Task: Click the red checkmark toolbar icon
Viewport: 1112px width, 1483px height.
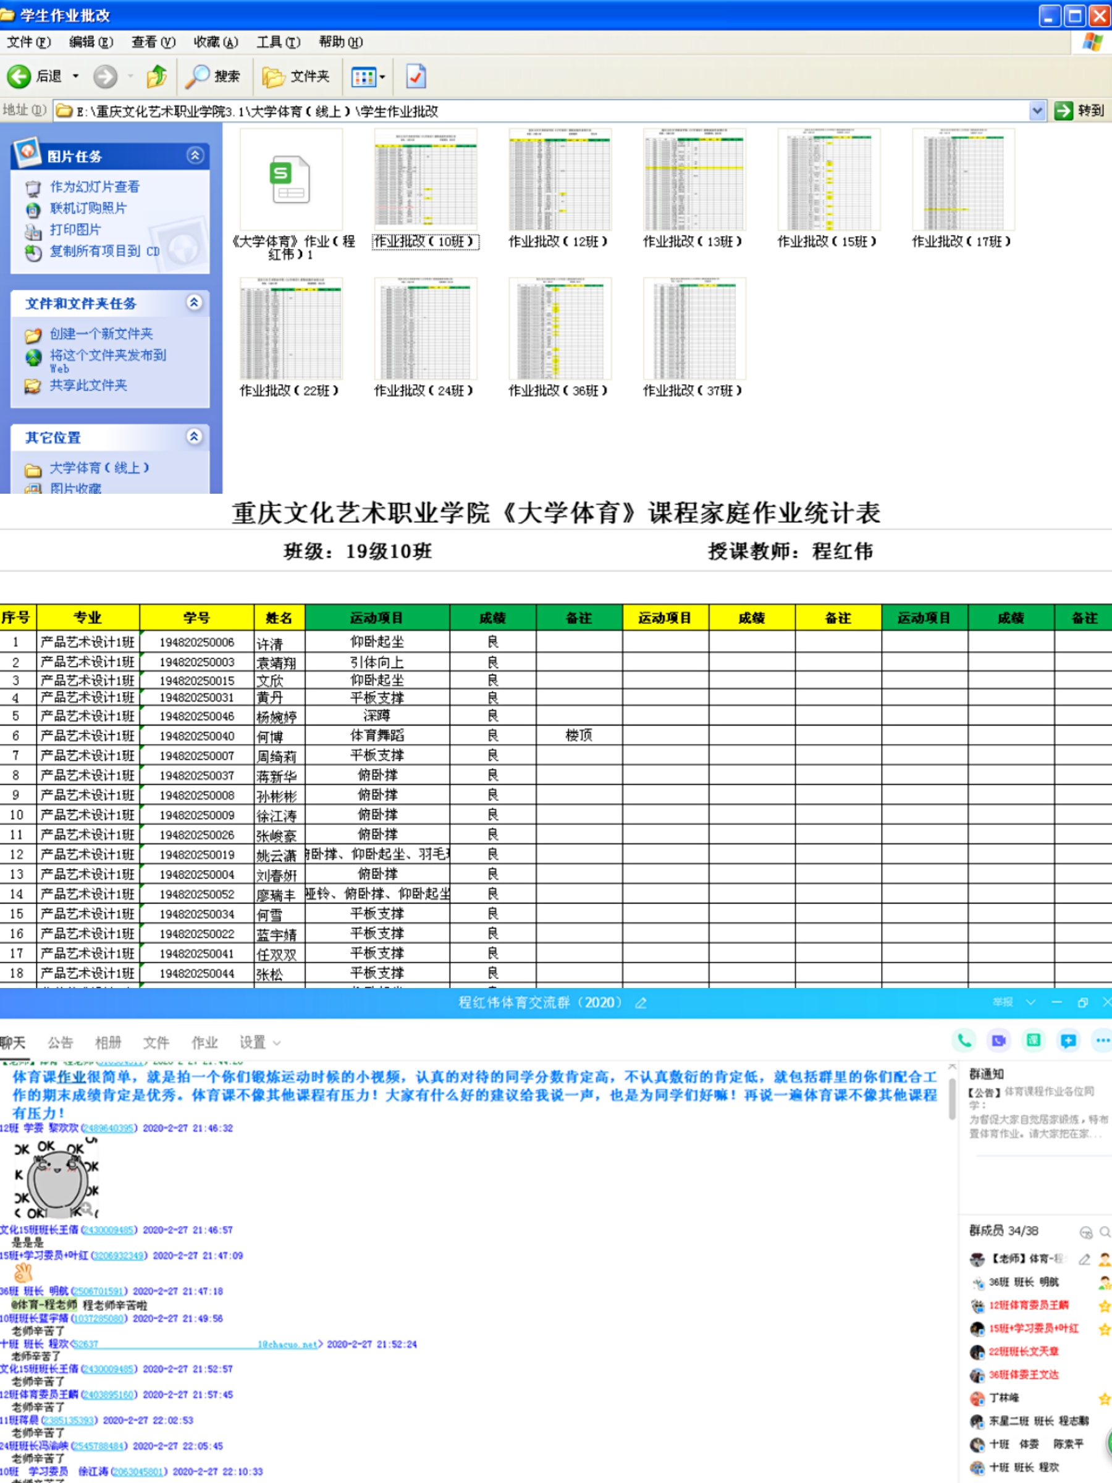Action: [416, 77]
